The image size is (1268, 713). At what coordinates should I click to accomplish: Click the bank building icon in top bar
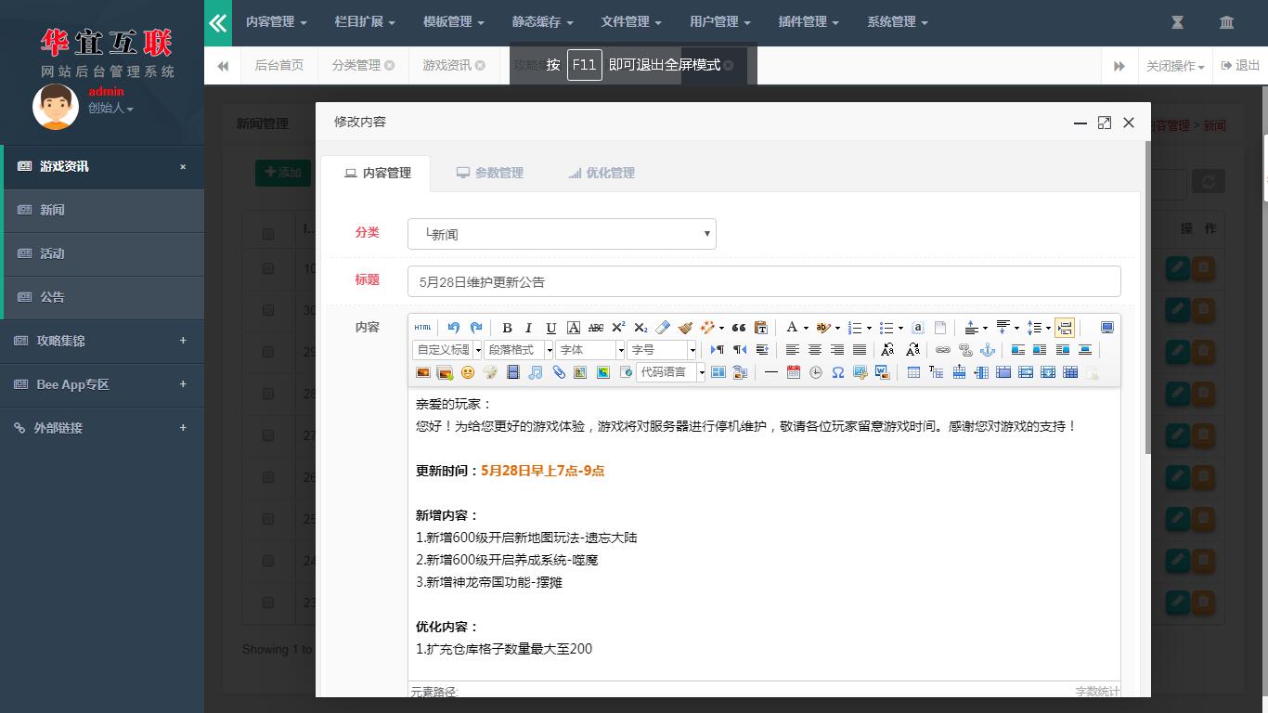1226,22
